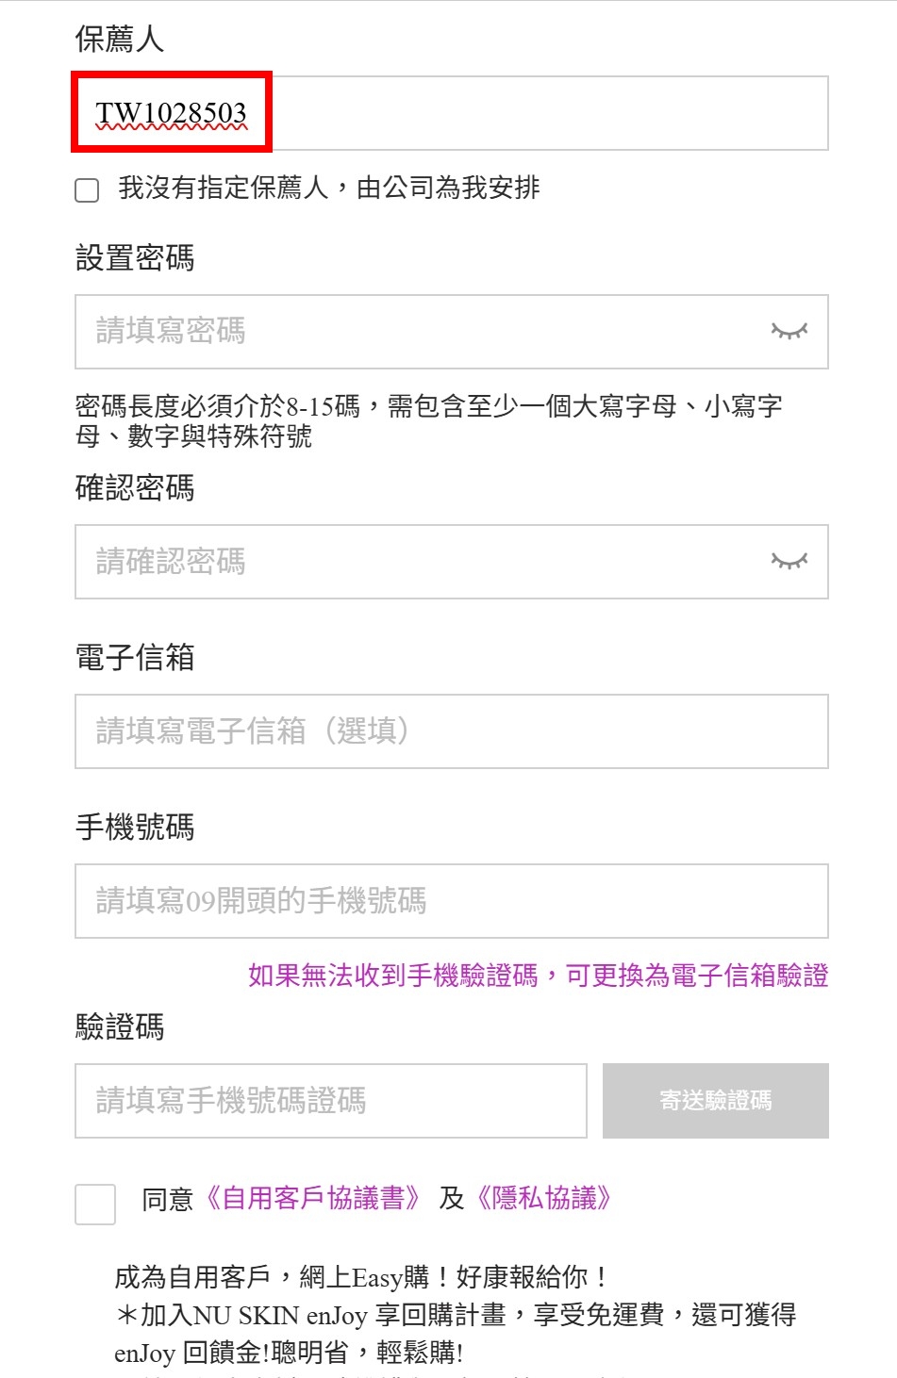Request a verification code to be sent
Image resolution: width=897 pixels, height=1378 pixels.
pos(715,1100)
